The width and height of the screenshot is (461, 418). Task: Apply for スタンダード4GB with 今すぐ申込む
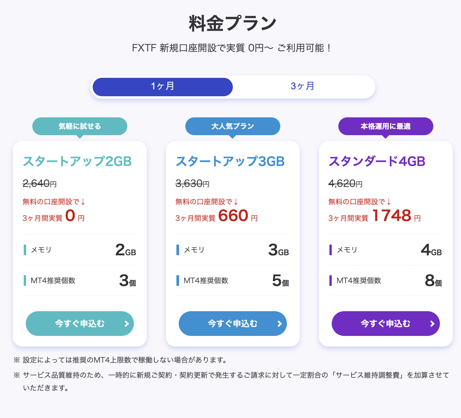tap(386, 323)
